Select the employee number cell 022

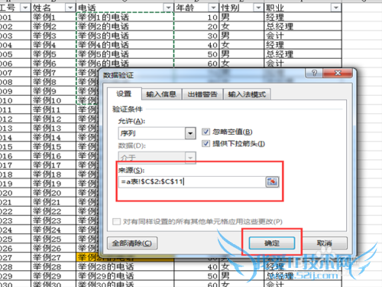pyautogui.click(x=15, y=211)
